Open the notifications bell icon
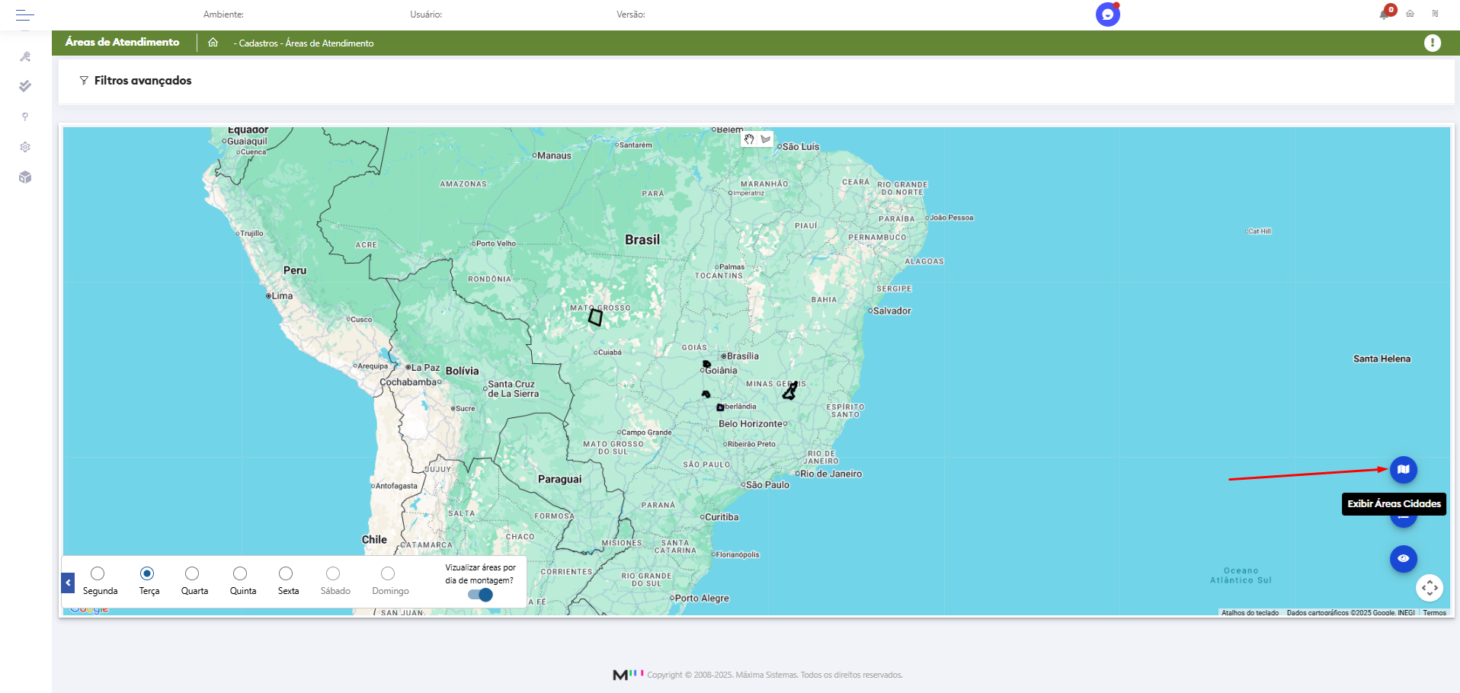The height and width of the screenshot is (693, 1460). coord(1385,14)
